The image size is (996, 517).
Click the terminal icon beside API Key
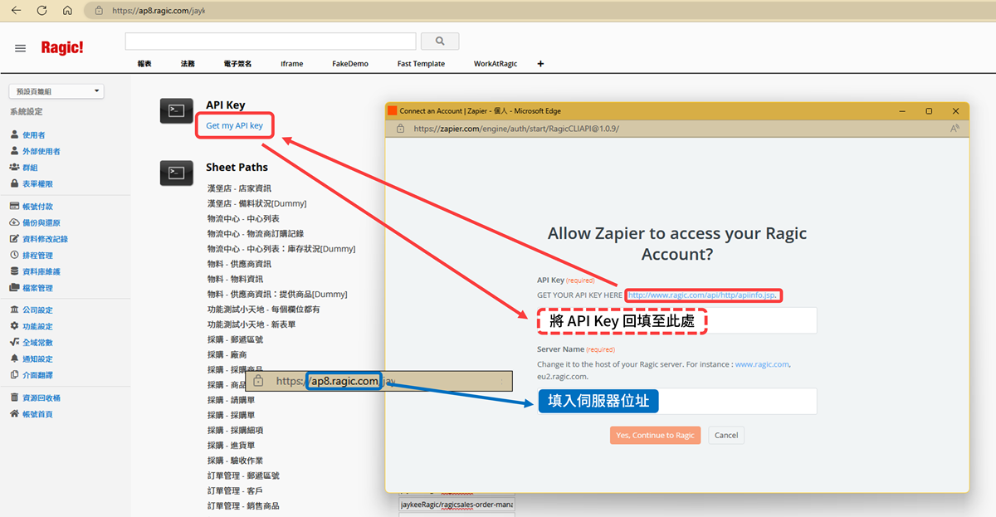tap(176, 110)
